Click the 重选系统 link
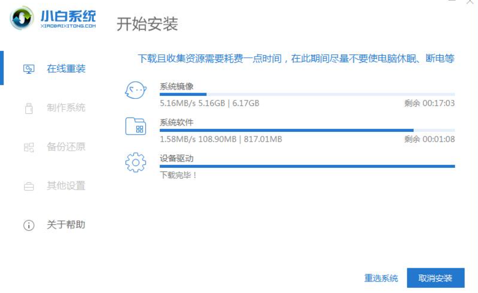 click(x=381, y=278)
